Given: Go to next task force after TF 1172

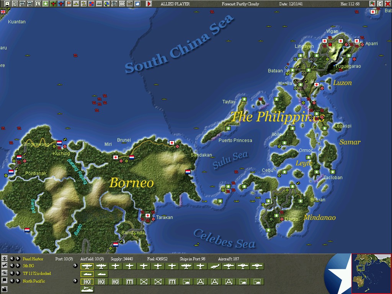Looking at the screenshot, I should 18,273.
